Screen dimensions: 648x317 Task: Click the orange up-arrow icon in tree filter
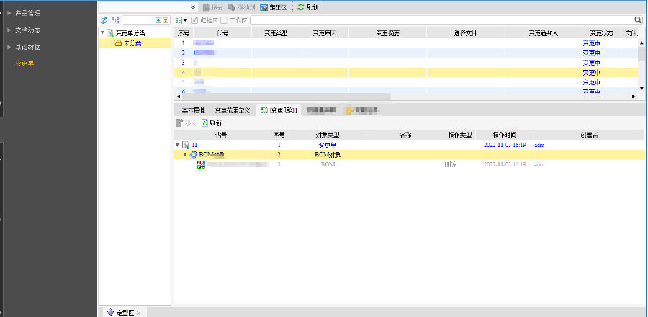(166, 20)
